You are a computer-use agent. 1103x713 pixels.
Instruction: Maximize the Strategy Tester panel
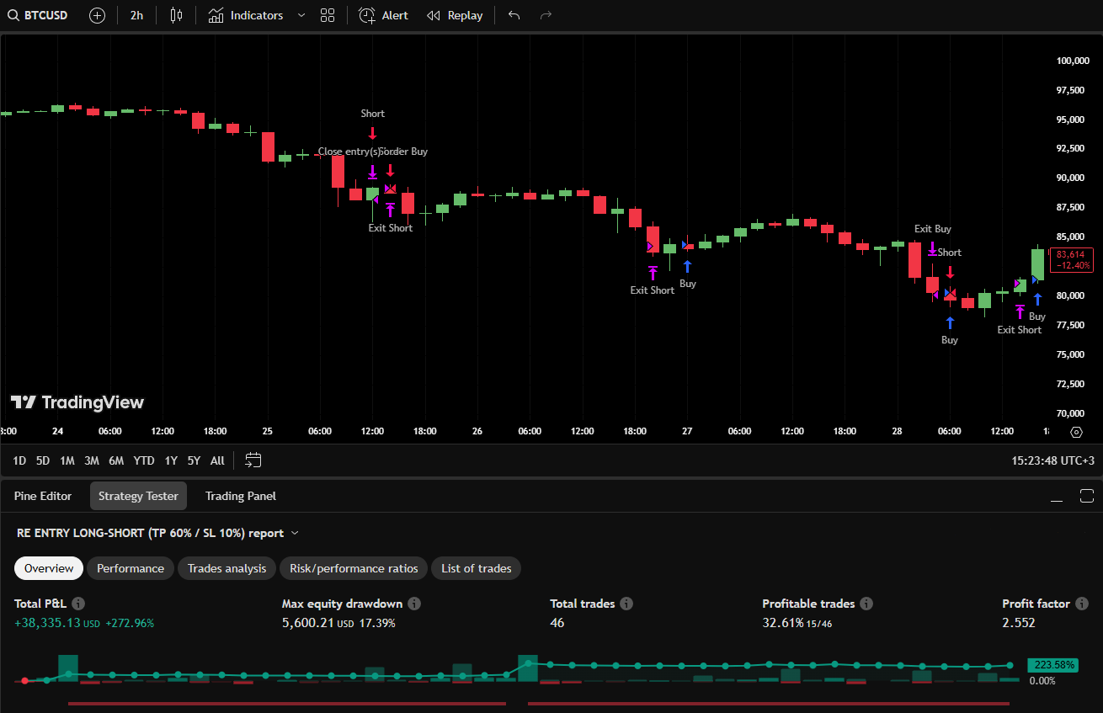coord(1086,496)
